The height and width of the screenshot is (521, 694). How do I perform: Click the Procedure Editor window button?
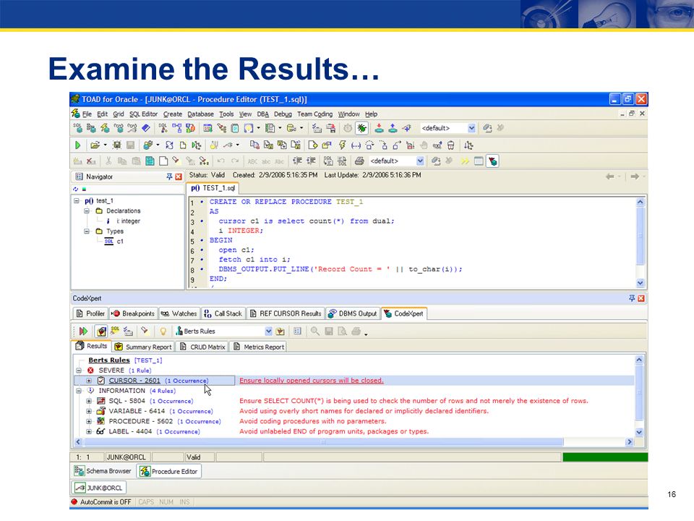169,471
